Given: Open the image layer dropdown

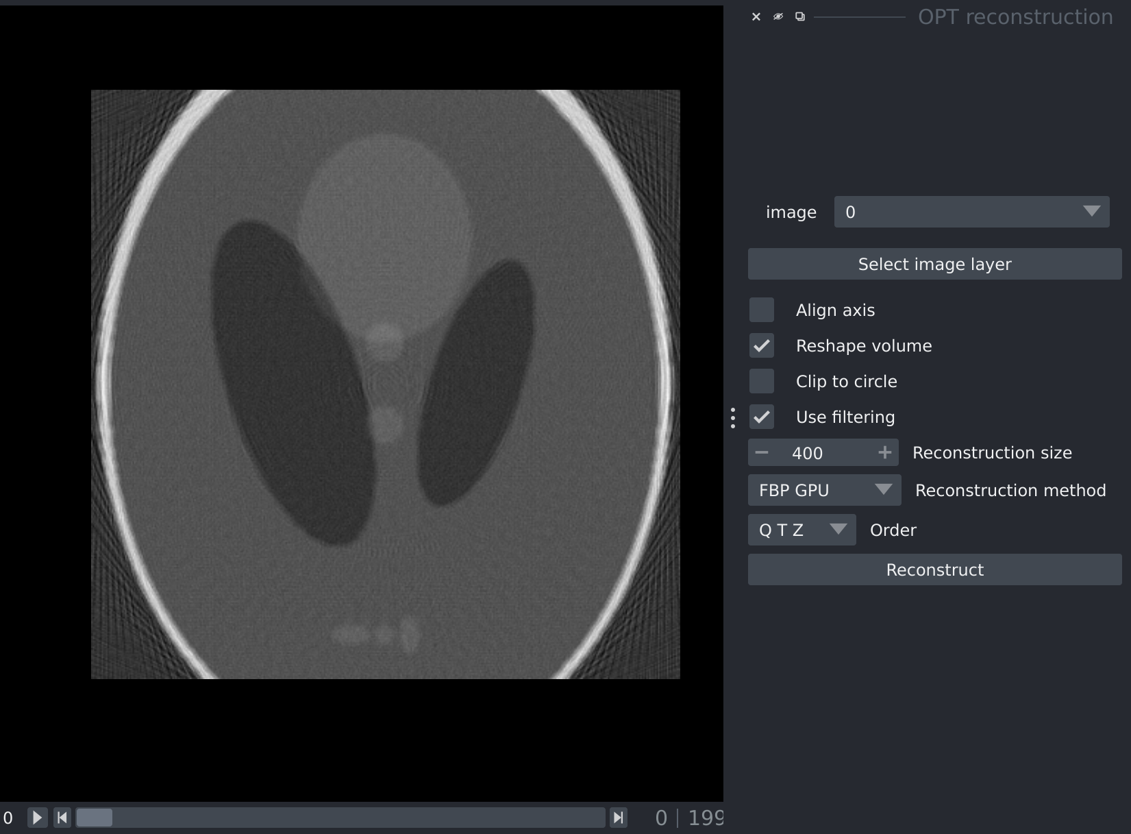Looking at the screenshot, I should tap(971, 212).
